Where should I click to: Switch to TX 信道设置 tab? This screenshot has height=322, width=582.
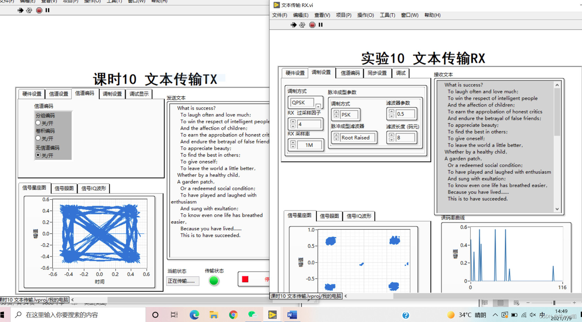[59, 94]
